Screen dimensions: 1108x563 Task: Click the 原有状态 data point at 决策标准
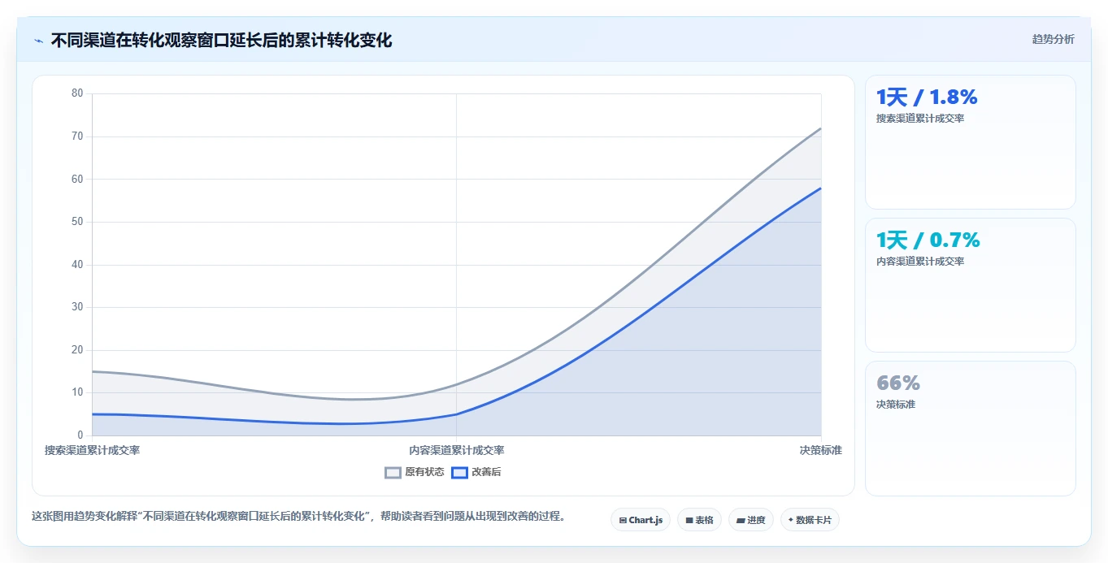coord(821,128)
